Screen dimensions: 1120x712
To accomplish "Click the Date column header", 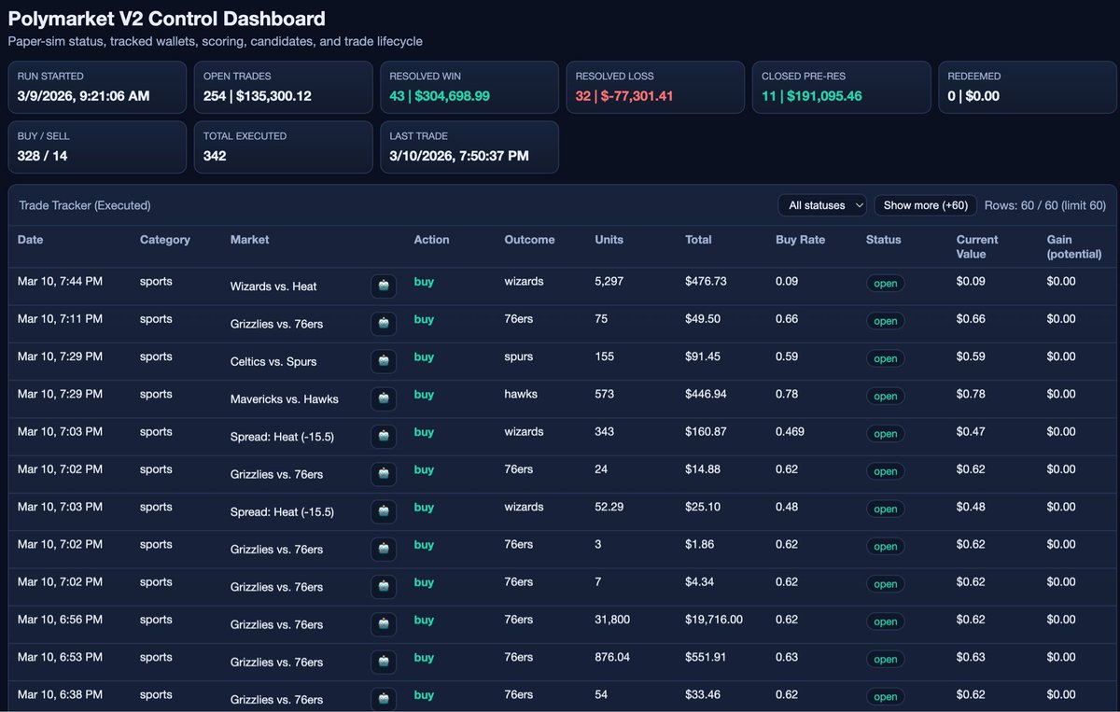I will click(31, 240).
